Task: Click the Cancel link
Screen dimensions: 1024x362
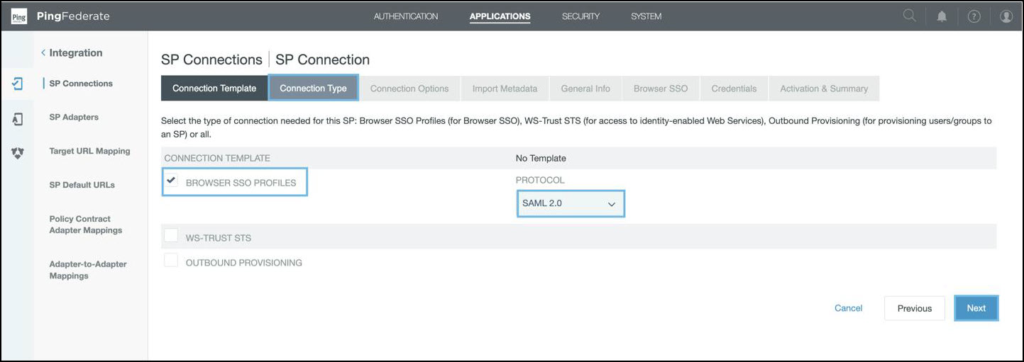Action: pyautogui.click(x=848, y=308)
